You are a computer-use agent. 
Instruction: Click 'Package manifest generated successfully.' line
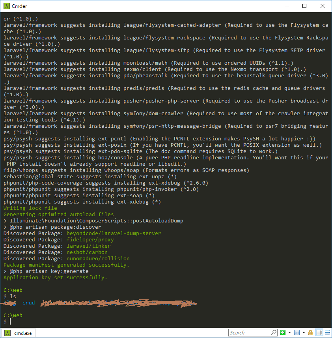click(x=66, y=265)
